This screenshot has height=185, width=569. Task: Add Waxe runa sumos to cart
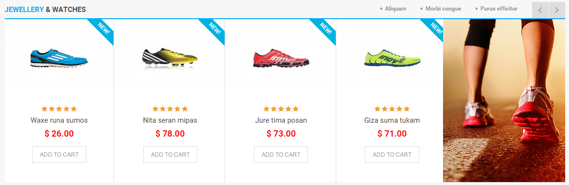point(59,154)
